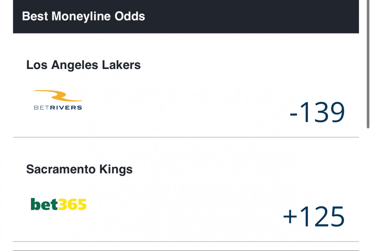Click the Sacramento Kings team name

[x=79, y=169]
